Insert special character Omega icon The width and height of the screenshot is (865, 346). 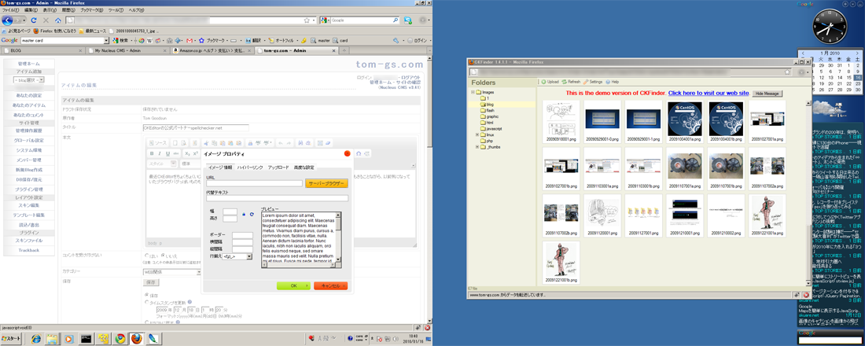(359, 153)
